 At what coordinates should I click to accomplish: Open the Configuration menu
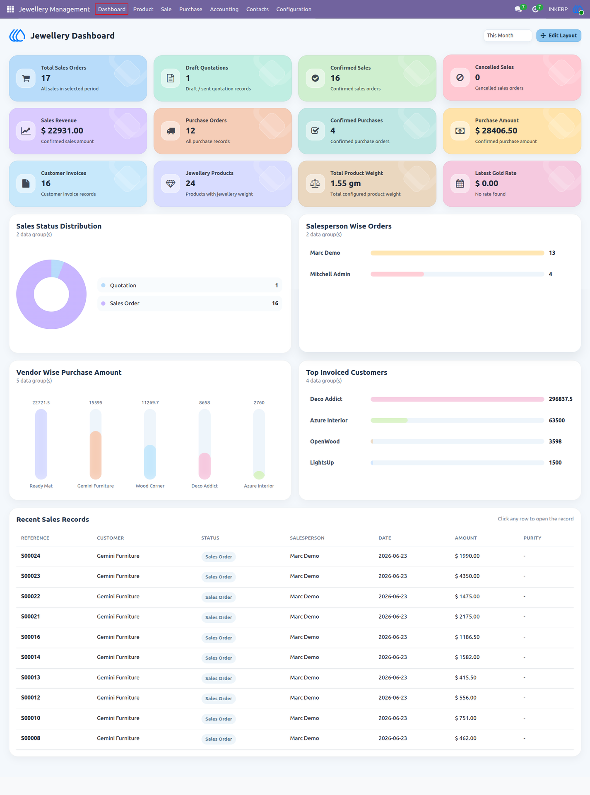point(294,9)
